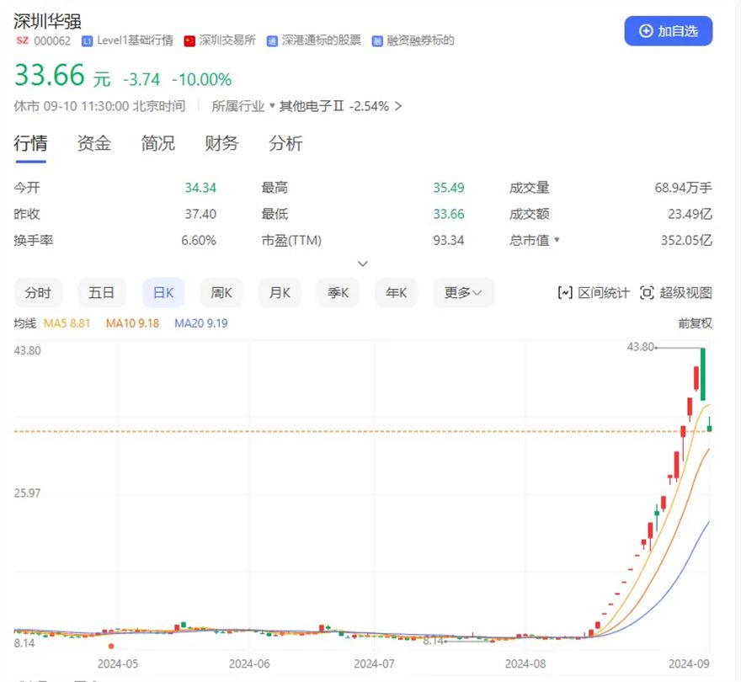Click the 加自选 add-to-watchlist button
The height and width of the screenshot is (682, 741).
668,31
